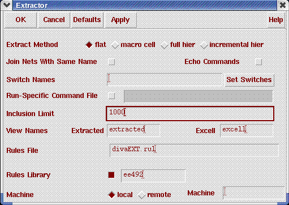Click the Set Switches button
This screenshot has width=289, height=205.
(249, 80)
